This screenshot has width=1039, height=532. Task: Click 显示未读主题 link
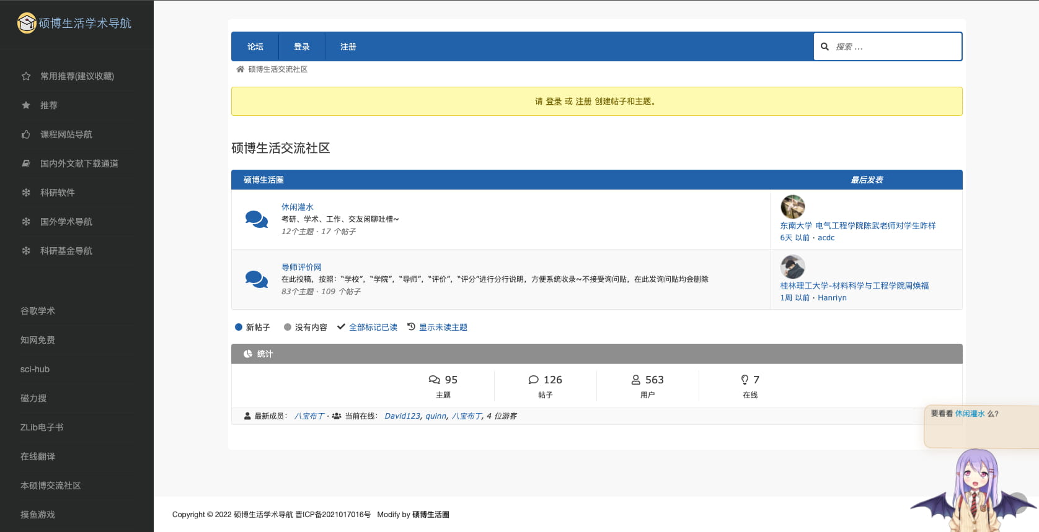(443, 327)
